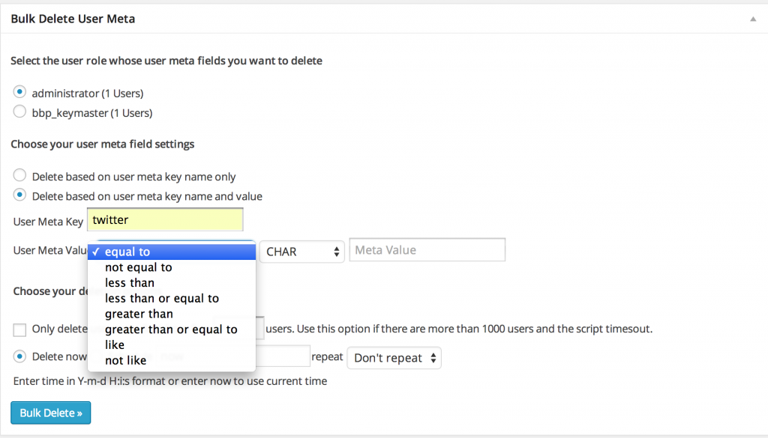Select delete based on key name and value

tap(19, 195)
